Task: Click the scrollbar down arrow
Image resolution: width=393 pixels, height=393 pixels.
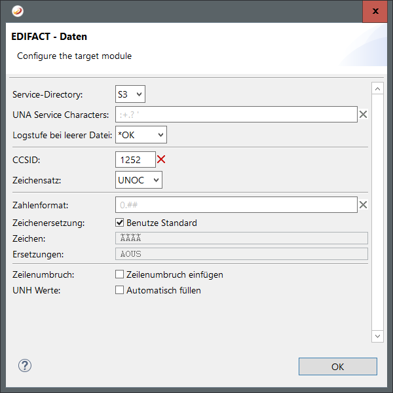Action: click(377, 335)
